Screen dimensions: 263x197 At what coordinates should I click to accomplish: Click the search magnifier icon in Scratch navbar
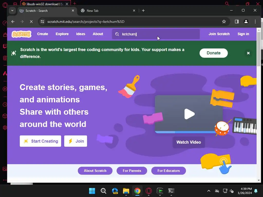117,34
